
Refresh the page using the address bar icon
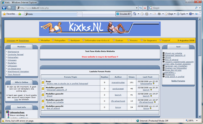point(140,8)
